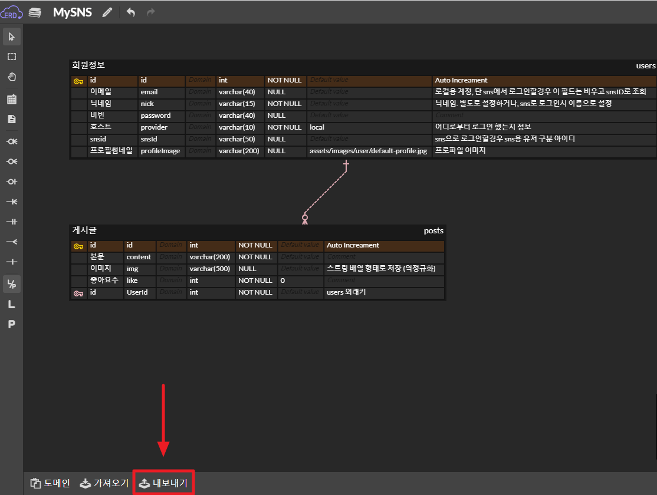Toggle NULL on the password row
Image resolution: width=657 pixels, height=495 pixels.
point(285,115)
